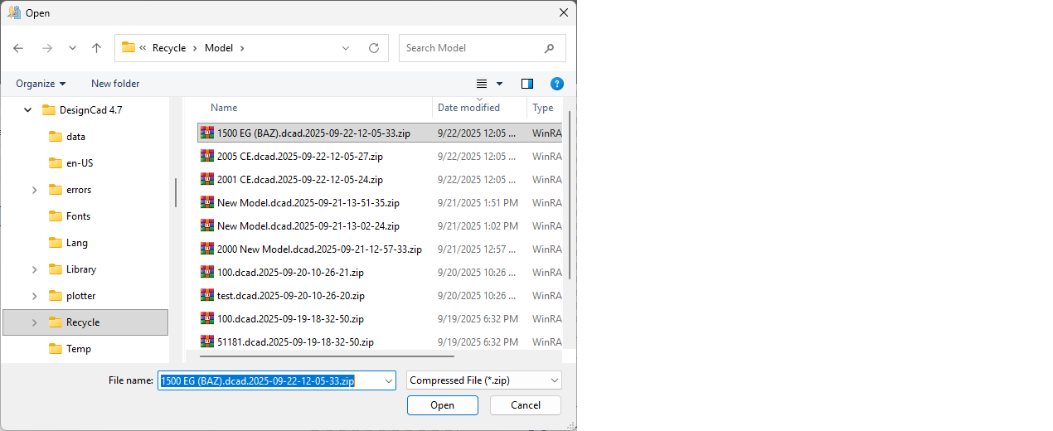Click the horizontal scrollbar under file list

click(x=323, y=356)
